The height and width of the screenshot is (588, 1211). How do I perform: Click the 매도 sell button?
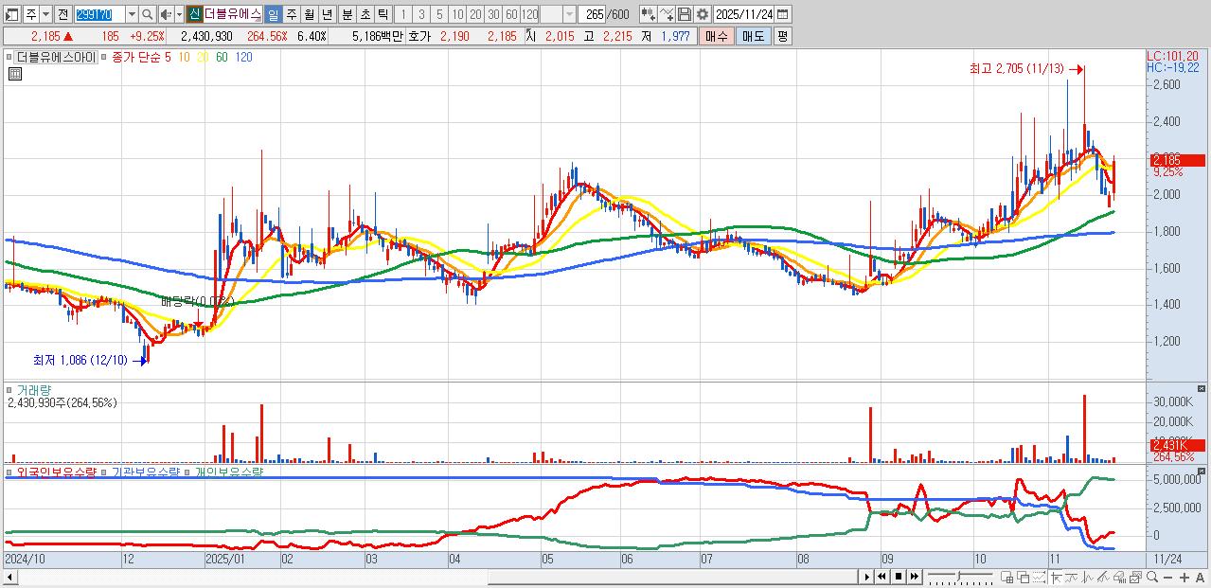point(754,36)
